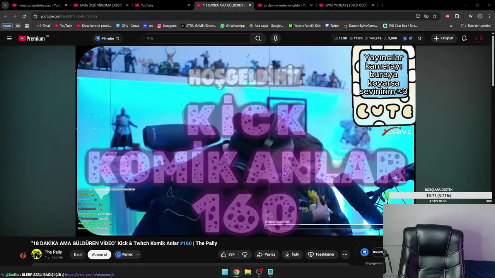
Task: Click the vidIQ round icon beside Görüntü
Action: 364,252
